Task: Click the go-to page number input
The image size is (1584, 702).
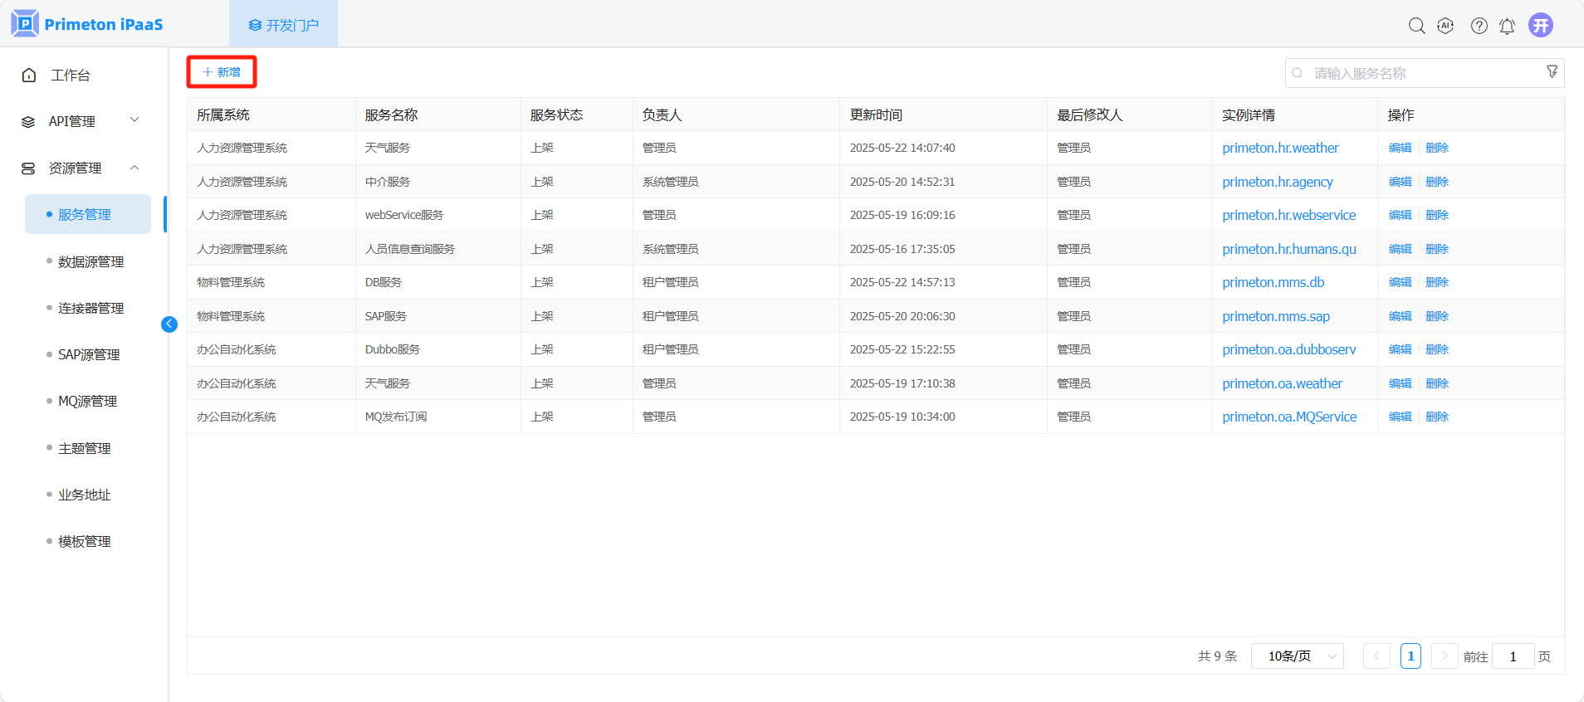Action: pyautogui.click(x=1513, y=656)
